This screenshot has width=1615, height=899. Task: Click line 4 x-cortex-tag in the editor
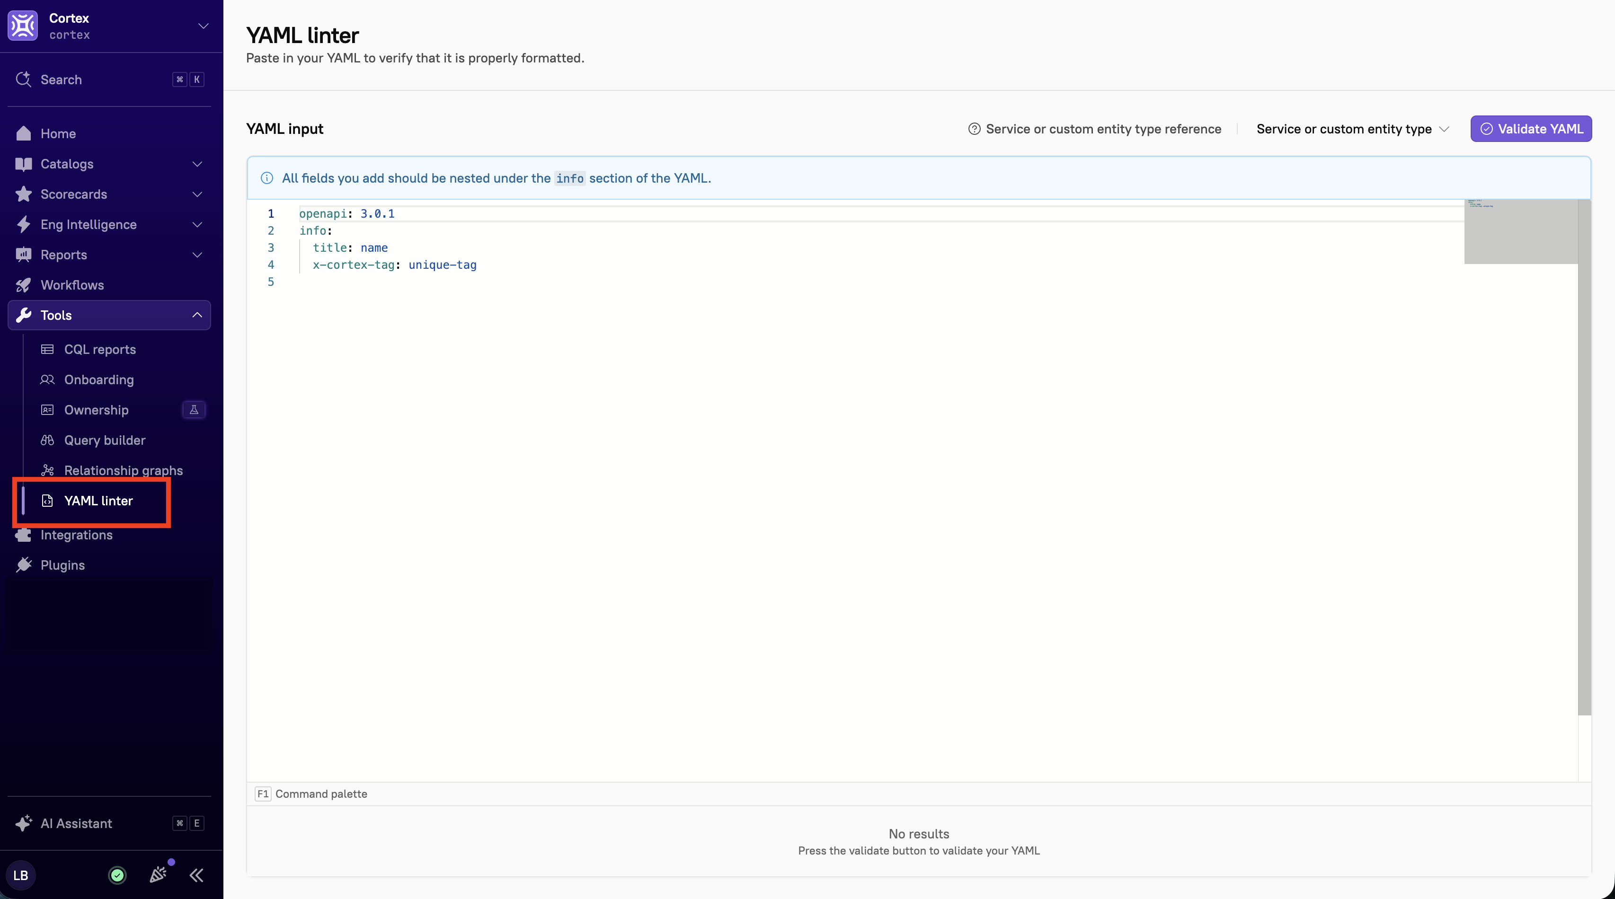[x=394, y=264]
